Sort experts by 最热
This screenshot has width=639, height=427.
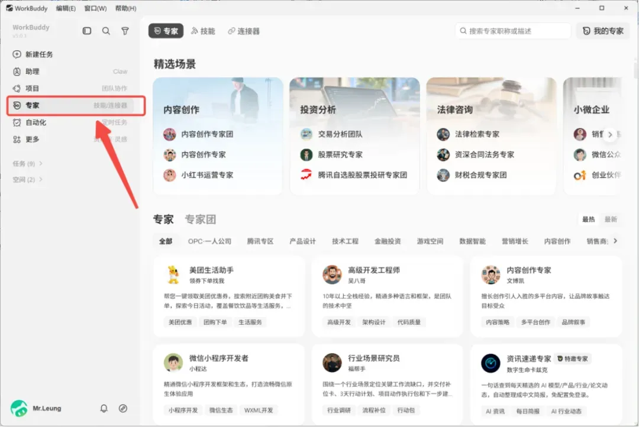tap(589, 219)
